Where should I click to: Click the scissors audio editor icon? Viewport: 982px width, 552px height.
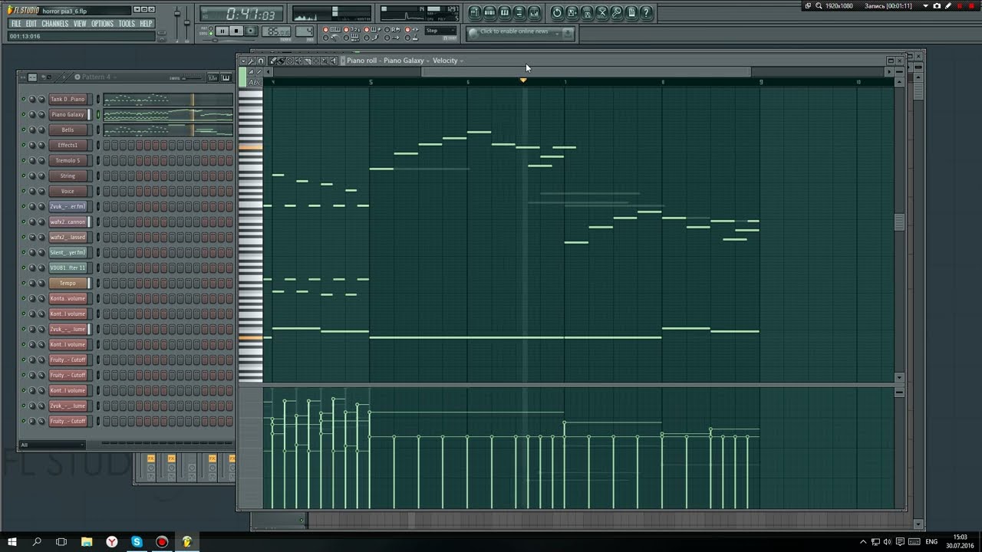click(x=602, y=12)
